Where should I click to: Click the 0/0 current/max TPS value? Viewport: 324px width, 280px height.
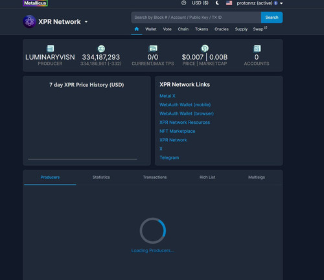153,57
